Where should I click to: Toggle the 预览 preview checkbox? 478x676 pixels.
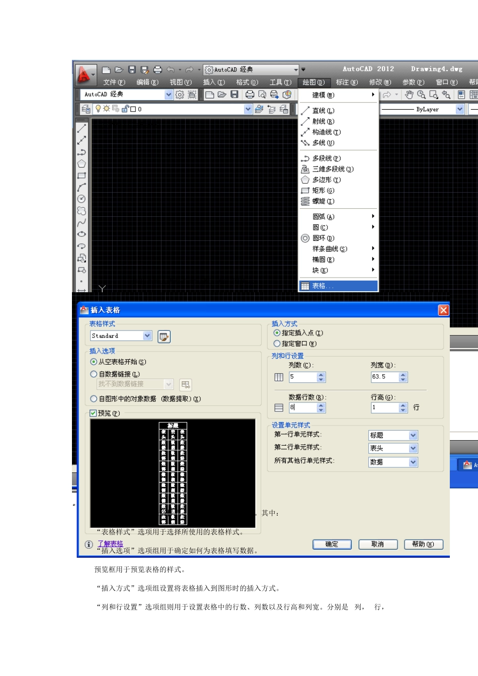93,413
